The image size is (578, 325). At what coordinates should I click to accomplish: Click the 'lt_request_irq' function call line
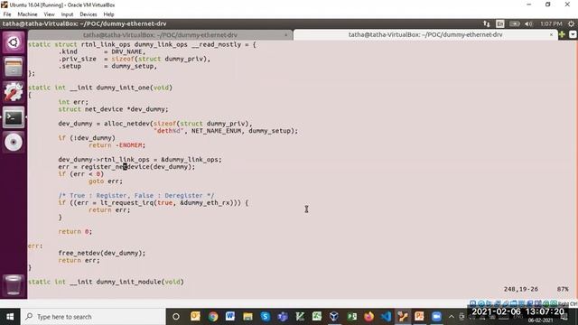tap(154, 202)
